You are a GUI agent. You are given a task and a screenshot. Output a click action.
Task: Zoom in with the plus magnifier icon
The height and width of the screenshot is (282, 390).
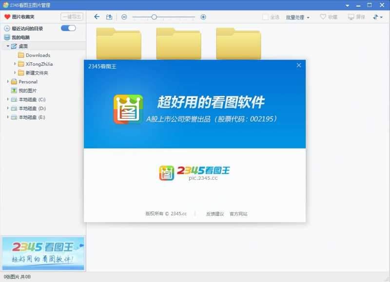point(203,17)
